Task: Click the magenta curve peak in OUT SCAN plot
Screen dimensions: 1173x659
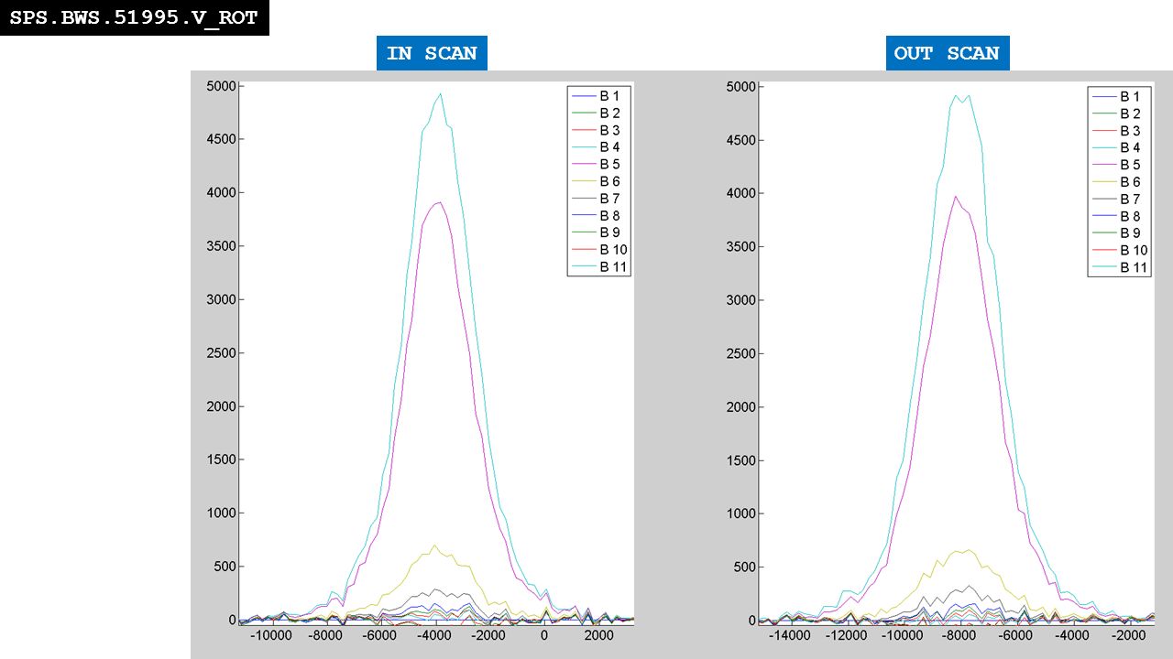Action: 955,196
